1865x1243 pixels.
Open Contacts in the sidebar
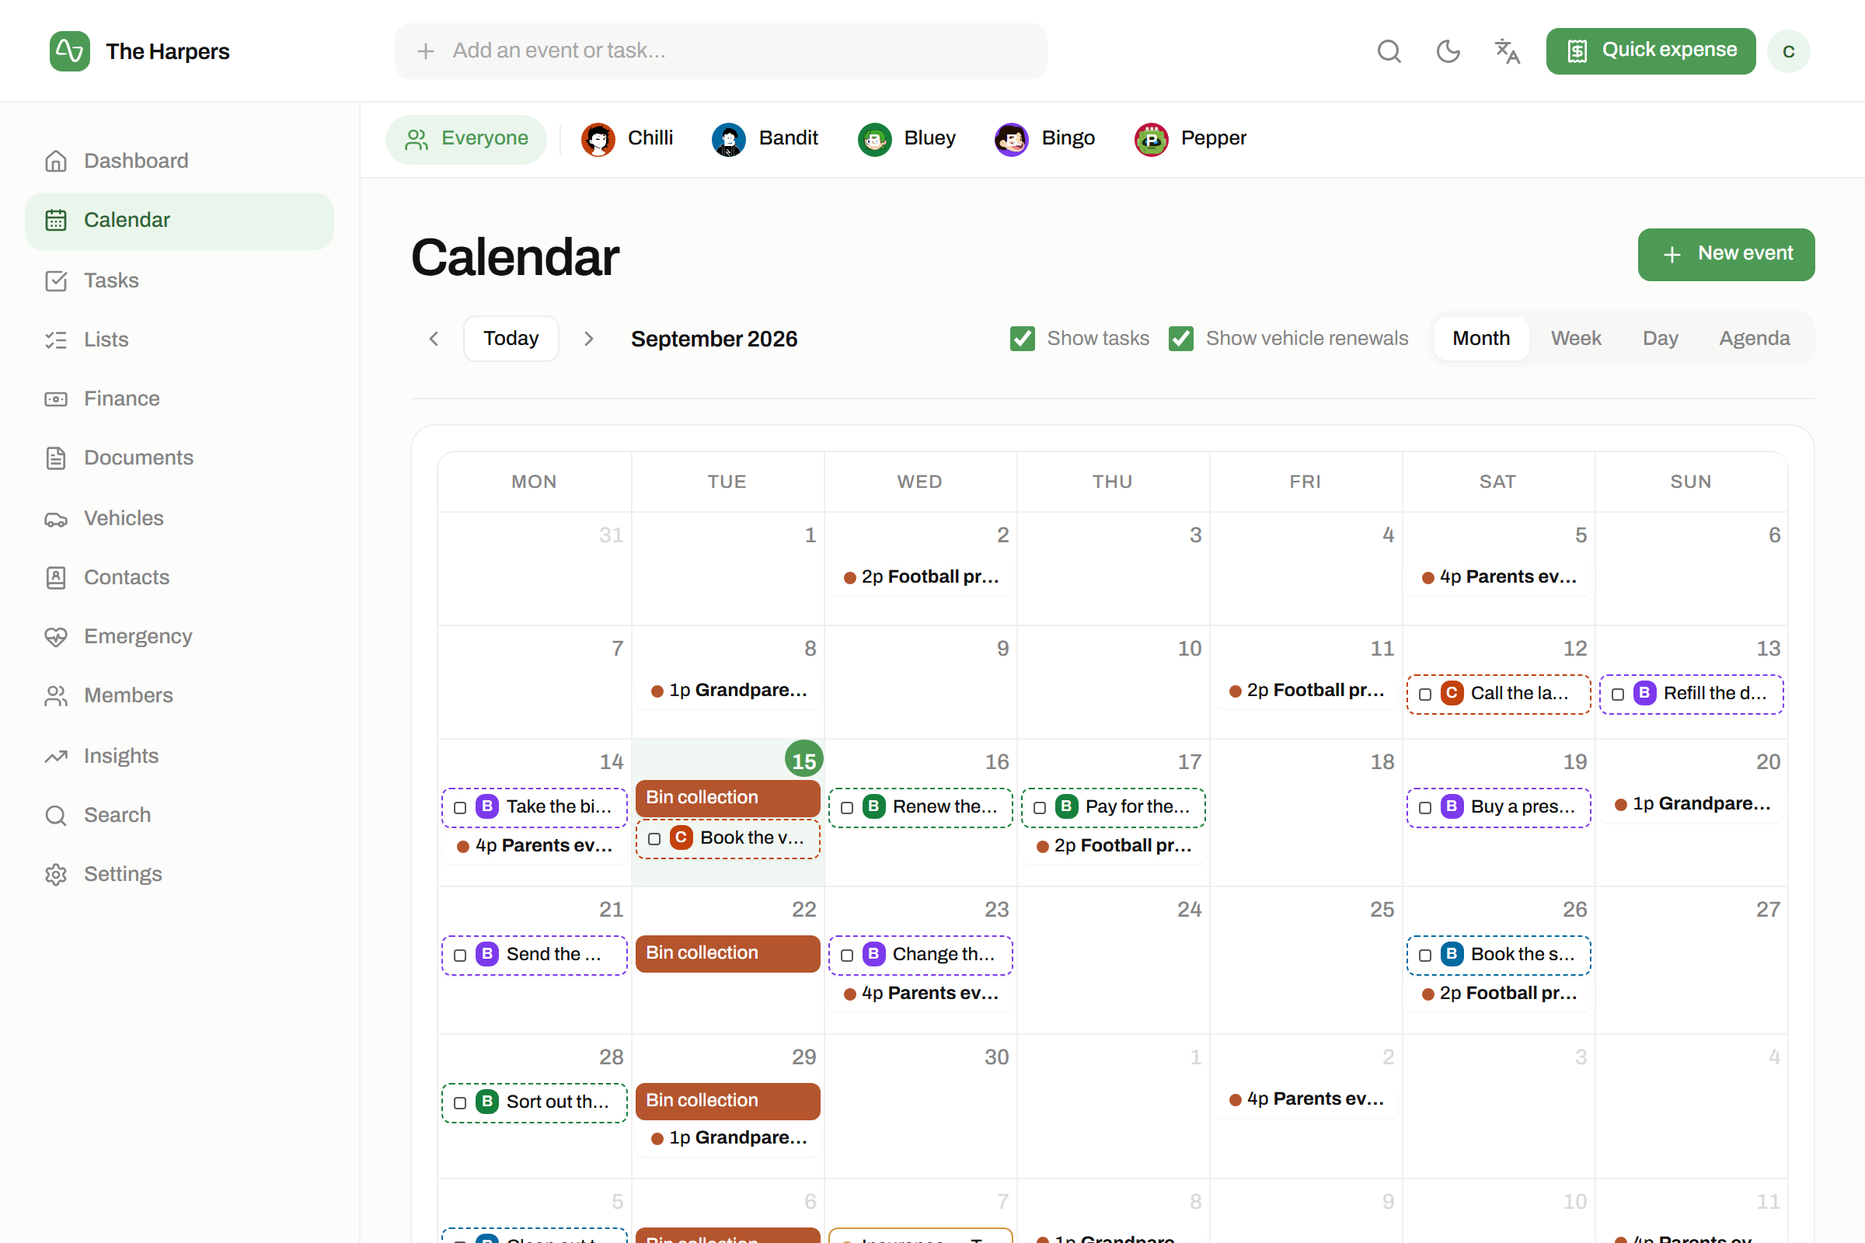180,577
